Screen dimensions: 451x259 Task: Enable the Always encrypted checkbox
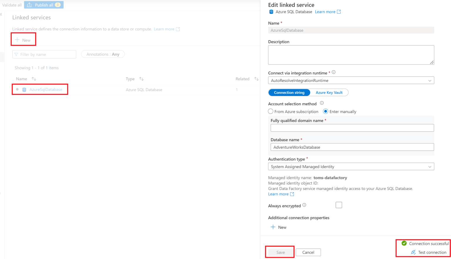339,205
